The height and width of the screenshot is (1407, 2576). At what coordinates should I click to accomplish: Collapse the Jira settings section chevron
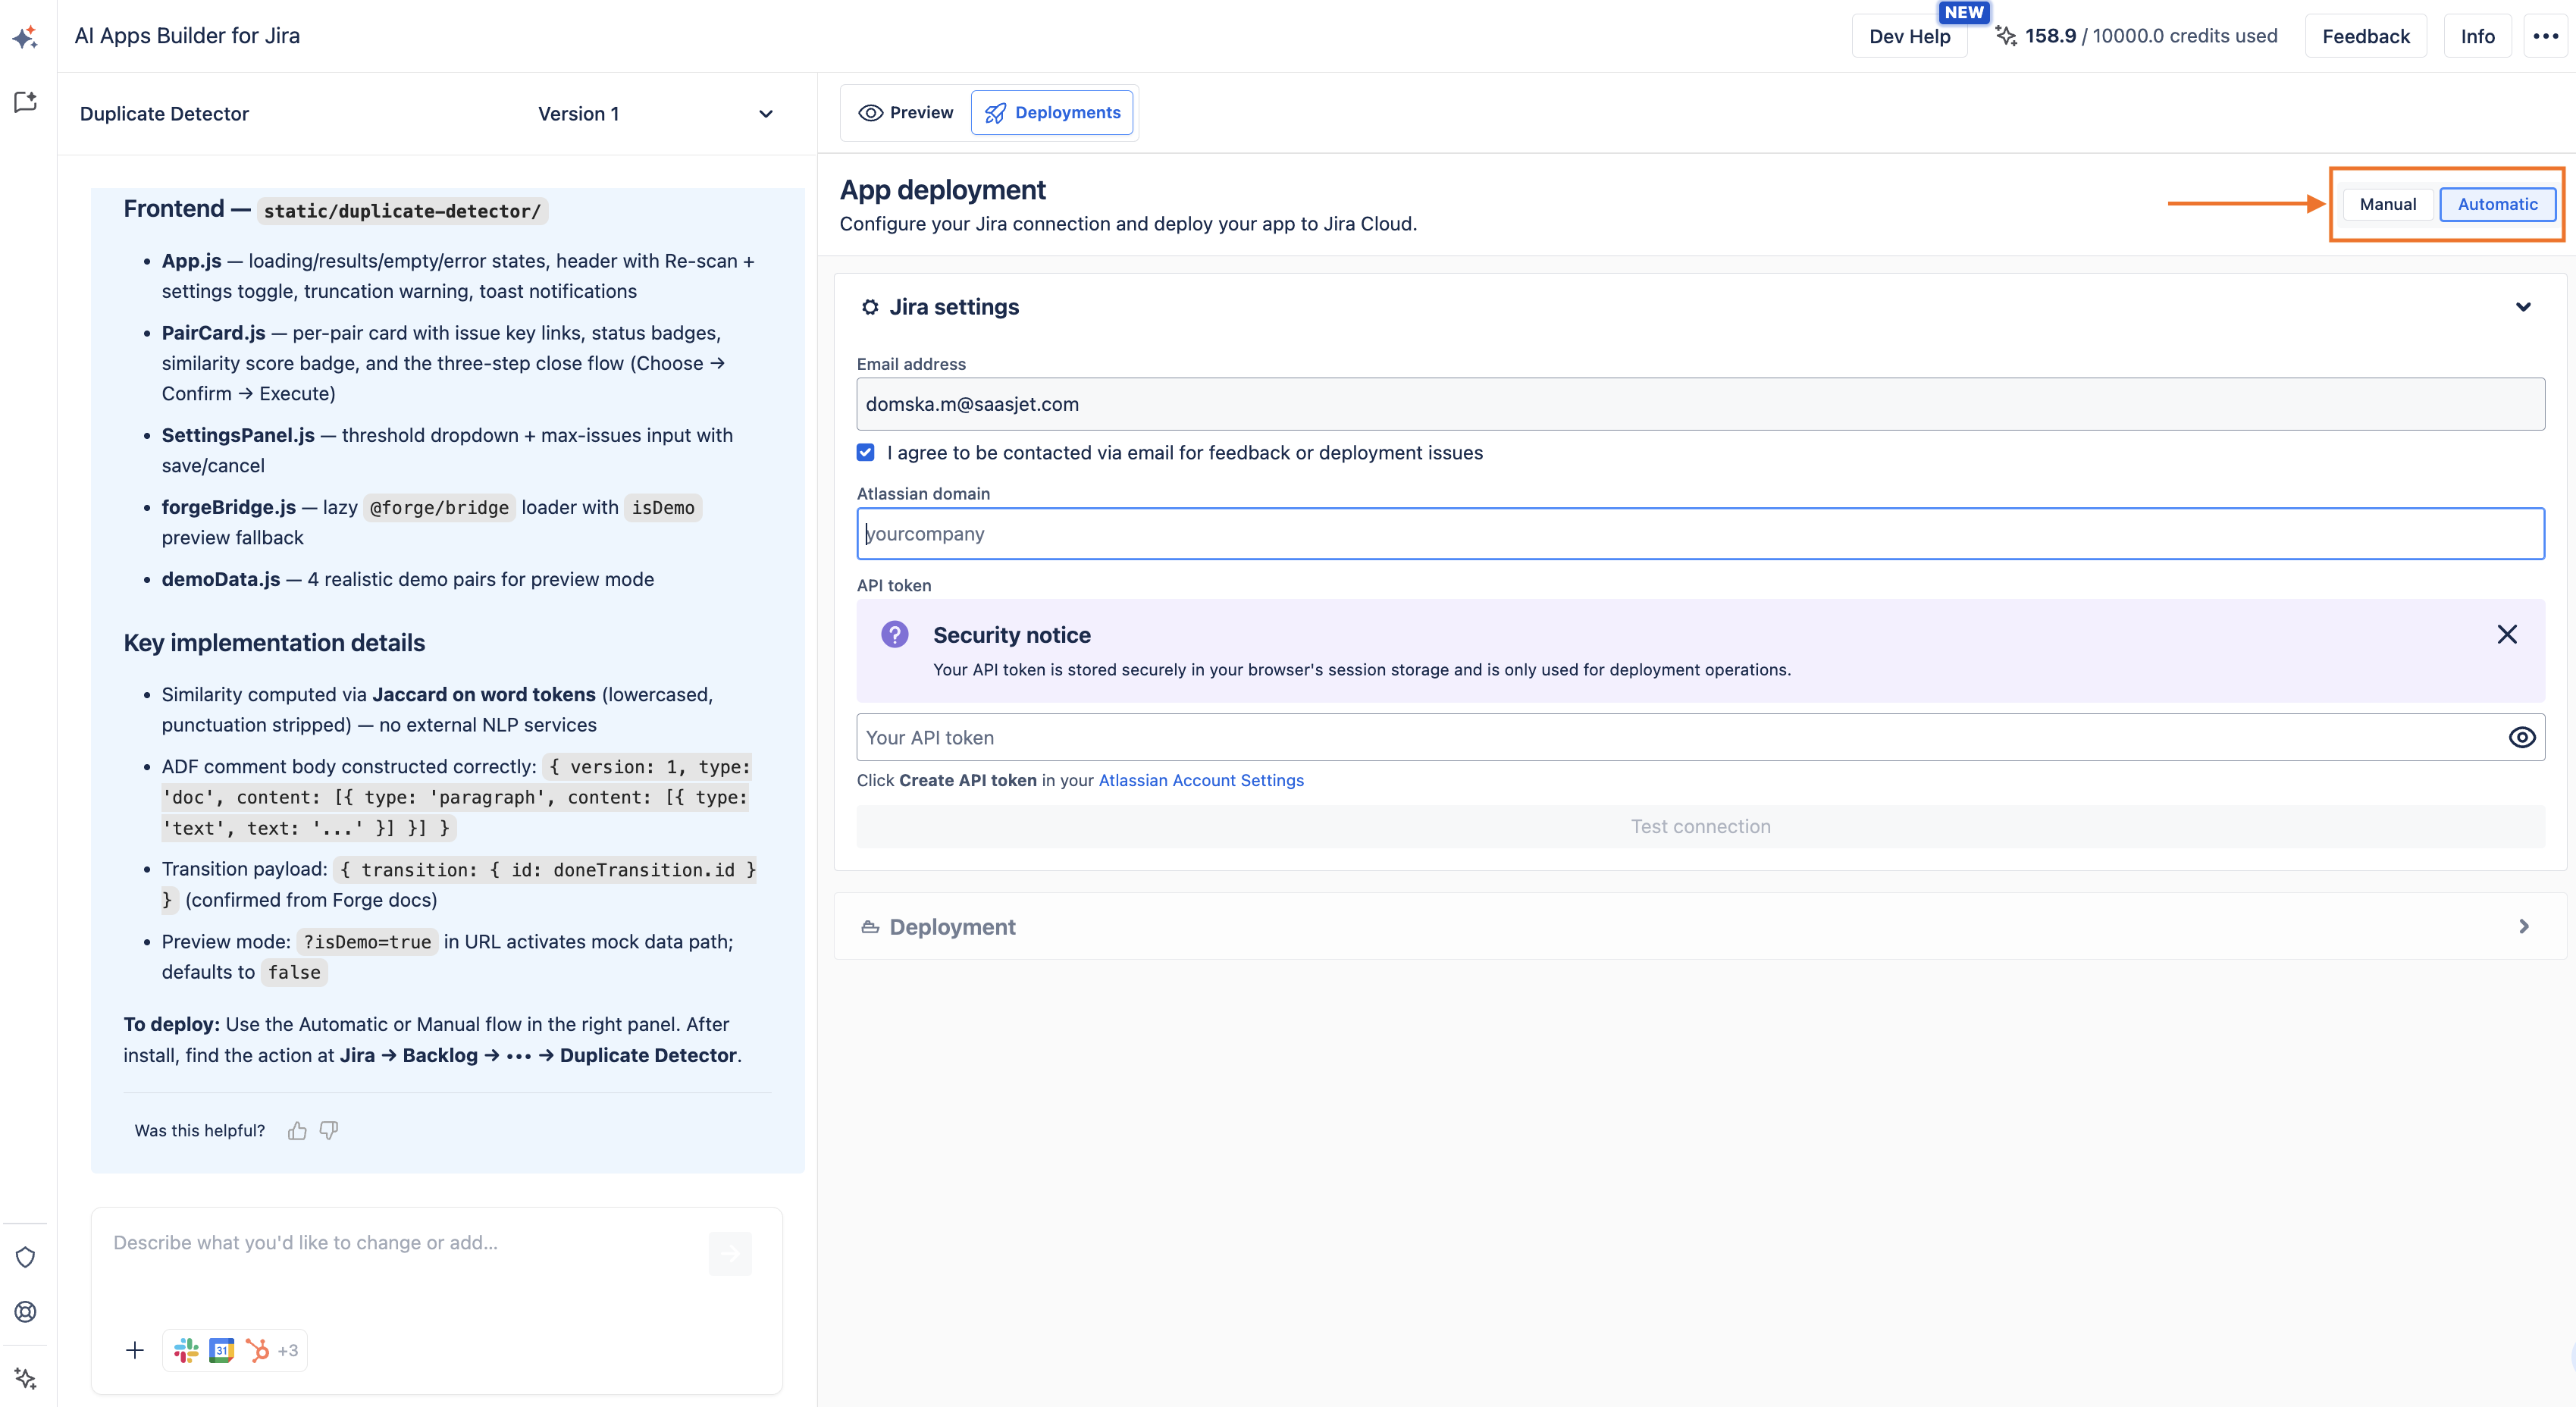pos(2523,307)
